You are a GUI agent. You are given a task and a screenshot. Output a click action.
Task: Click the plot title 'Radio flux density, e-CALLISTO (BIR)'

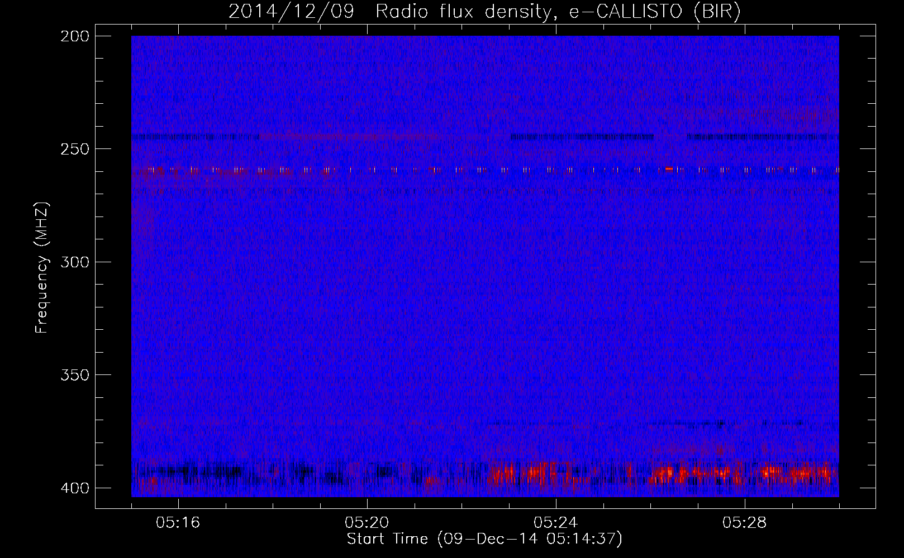coord(558,12)
